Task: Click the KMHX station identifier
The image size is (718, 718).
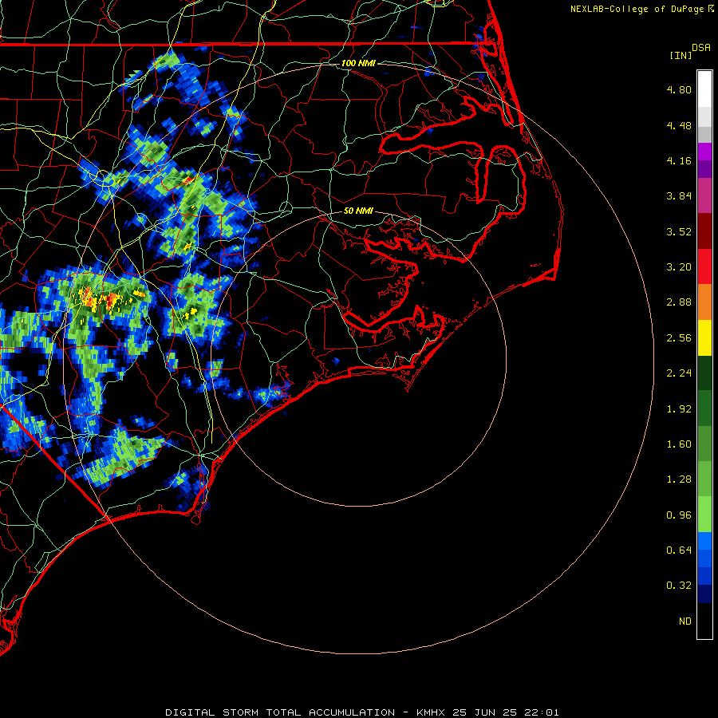Action: pos(431,712)
